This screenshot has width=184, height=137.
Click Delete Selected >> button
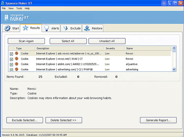64,120
